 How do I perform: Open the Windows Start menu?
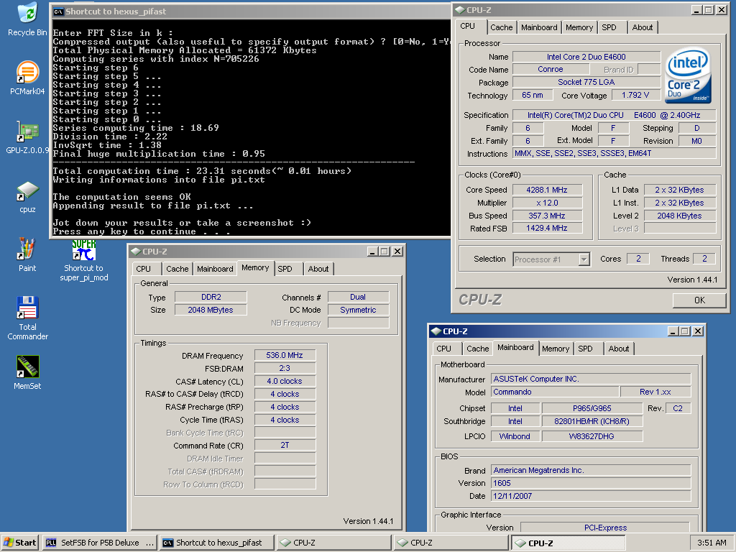click(19, 543)
